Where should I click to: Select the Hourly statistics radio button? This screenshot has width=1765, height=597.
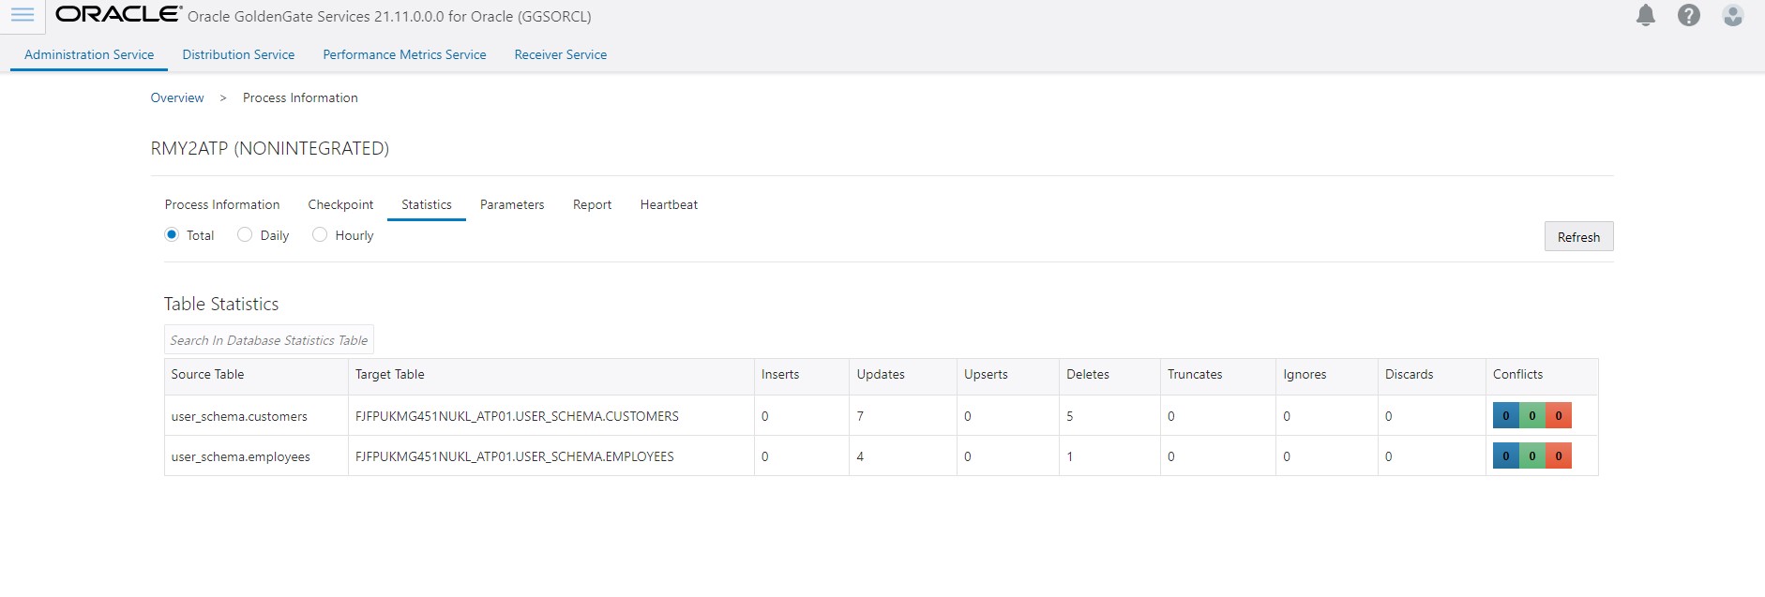tap(320, 234)
